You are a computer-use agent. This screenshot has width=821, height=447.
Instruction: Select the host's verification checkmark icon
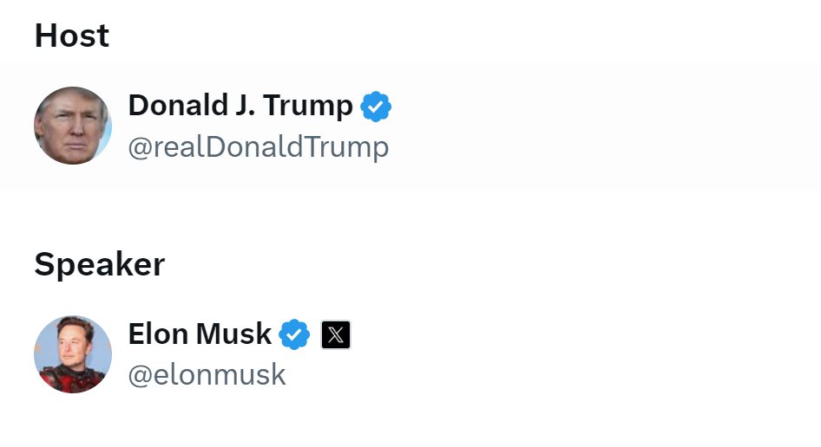point(376,107)
